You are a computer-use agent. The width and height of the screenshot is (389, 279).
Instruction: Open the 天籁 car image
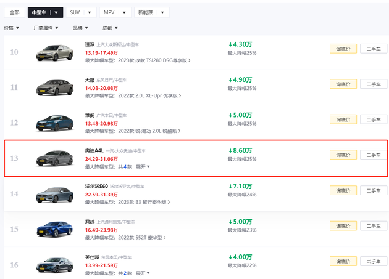point(54,87)
